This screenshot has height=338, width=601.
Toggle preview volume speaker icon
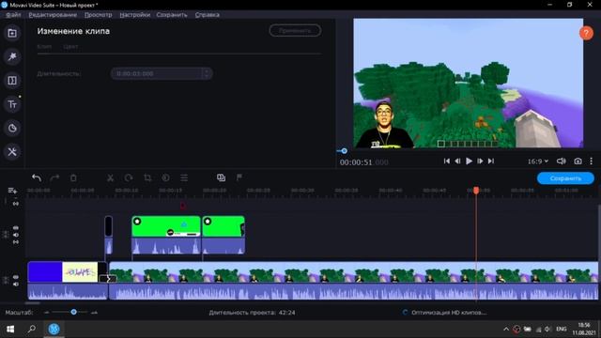pos(562,161)
